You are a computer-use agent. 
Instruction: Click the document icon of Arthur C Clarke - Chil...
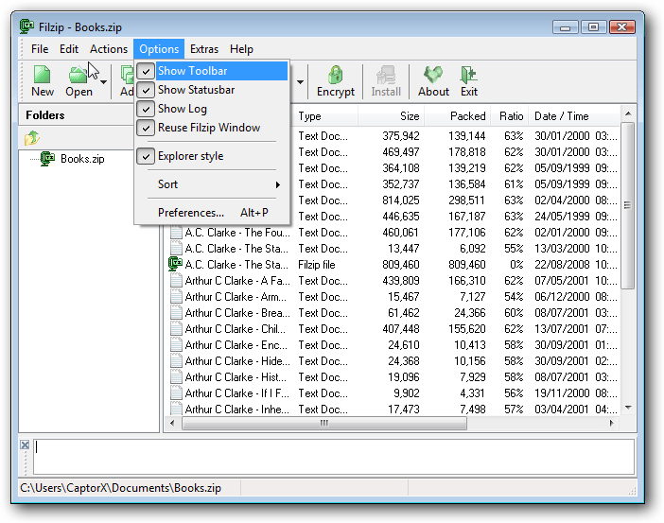[176, 328]
